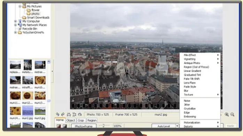
Task: Expand the %SystemDrive% tree node
Action: click(x=15, y=32)
